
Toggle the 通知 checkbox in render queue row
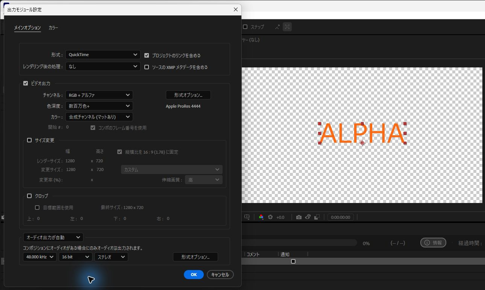coord(293,261)
